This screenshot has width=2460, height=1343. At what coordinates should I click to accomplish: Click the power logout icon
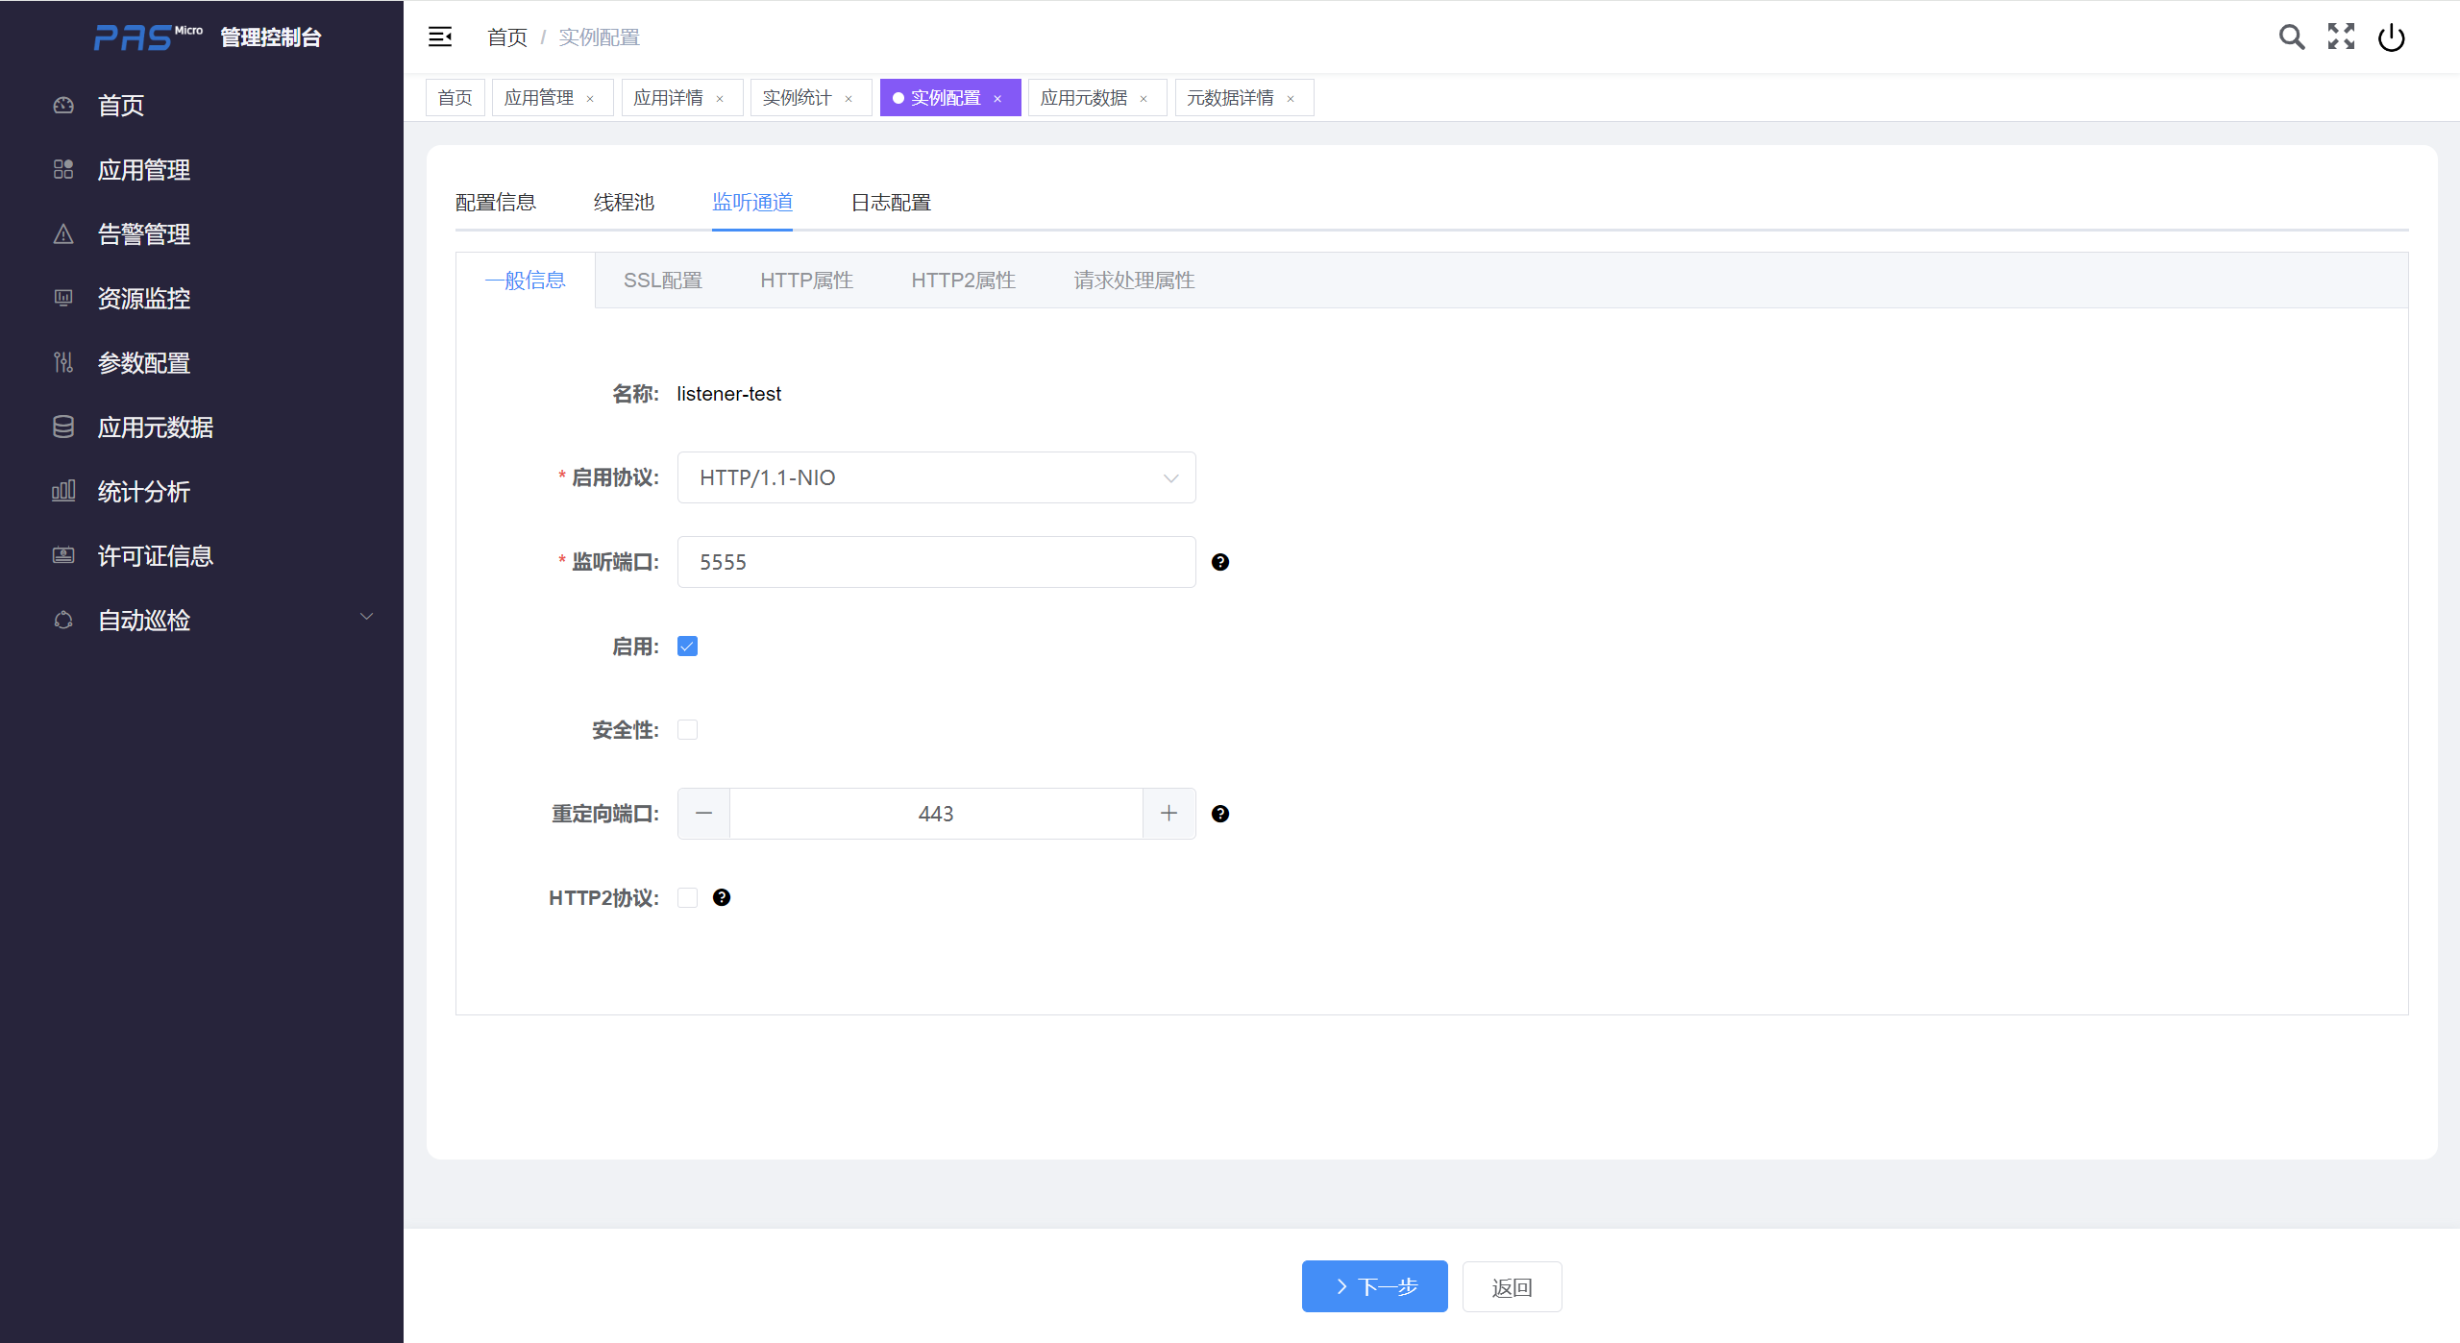[x=2391, y=37]
